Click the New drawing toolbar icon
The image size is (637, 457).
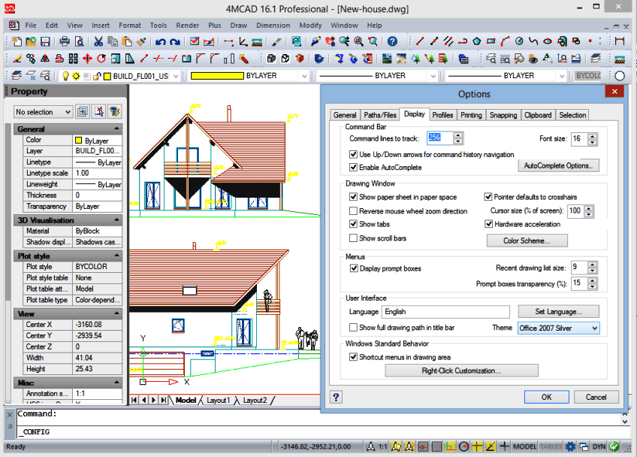pyautogui.click(x=17, y=41)
